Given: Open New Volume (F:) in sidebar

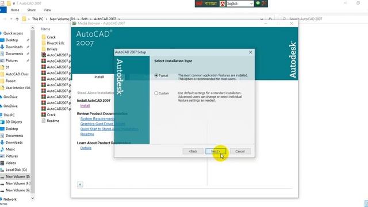Looking at the screenshot, I should [18, 183].
